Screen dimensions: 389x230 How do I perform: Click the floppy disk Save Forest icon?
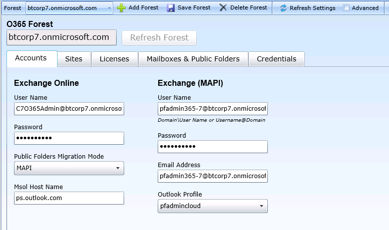170,8
